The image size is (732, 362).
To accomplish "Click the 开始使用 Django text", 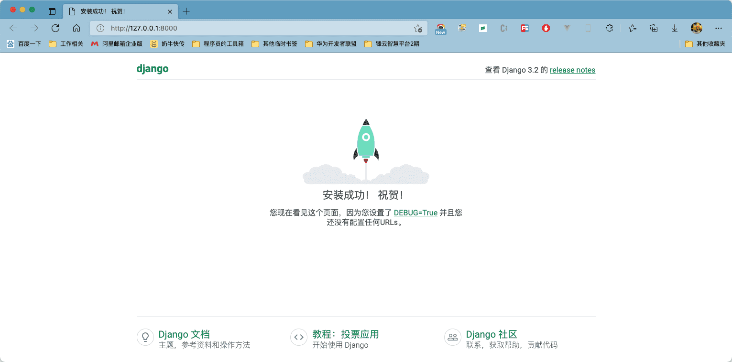I will click(x=340, y=345).
